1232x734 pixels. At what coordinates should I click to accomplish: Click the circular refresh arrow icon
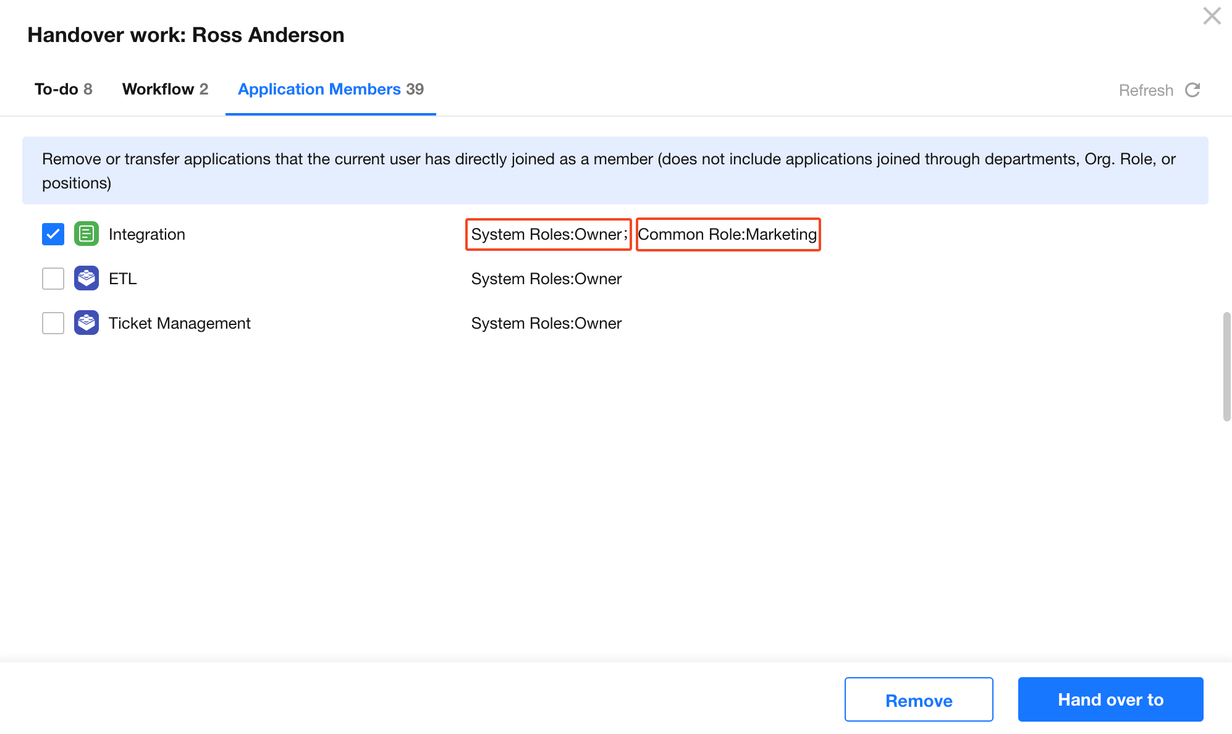pos(1192,90)
